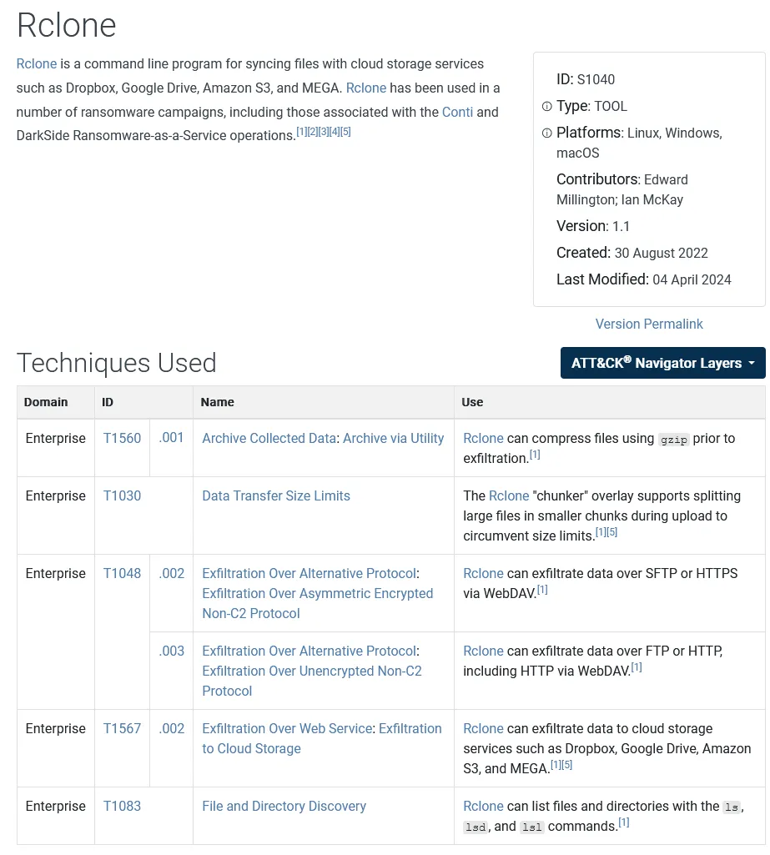This screenshot has width=770, height=855.
Task: Open Archive via Utility sub-technique link
Action: (x=393, y=438)
